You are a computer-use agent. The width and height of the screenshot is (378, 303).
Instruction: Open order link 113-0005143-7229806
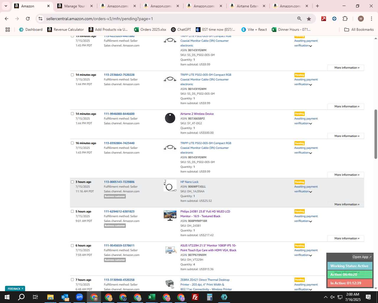(119, 182)
